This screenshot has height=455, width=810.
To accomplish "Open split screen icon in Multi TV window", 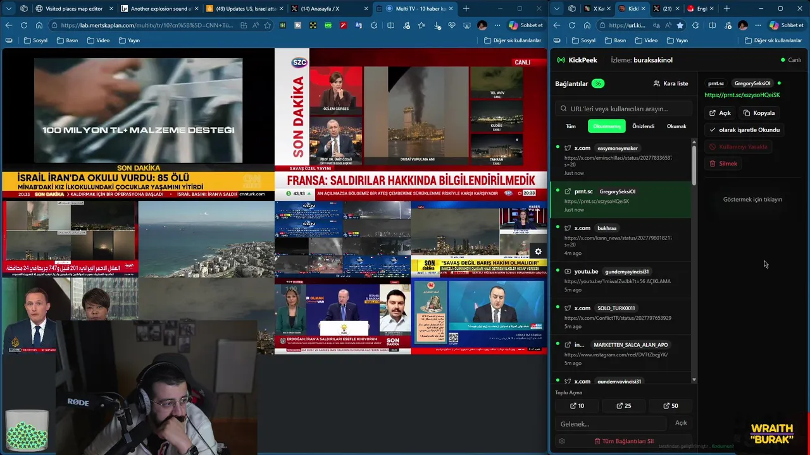I will coord(390,25).
